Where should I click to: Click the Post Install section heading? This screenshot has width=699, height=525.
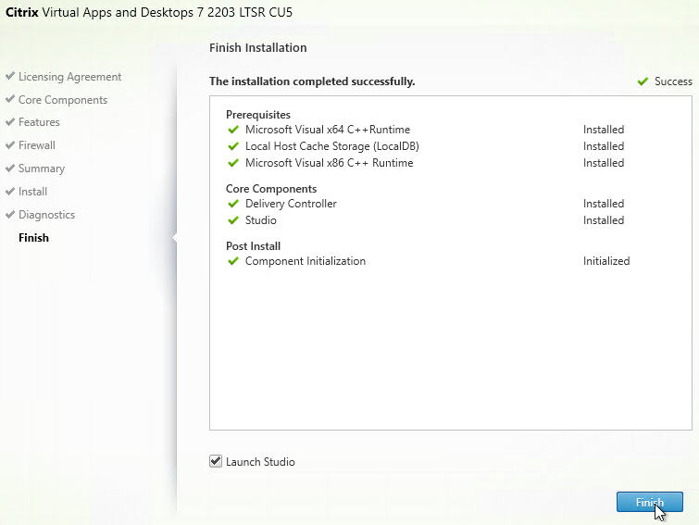253,246
